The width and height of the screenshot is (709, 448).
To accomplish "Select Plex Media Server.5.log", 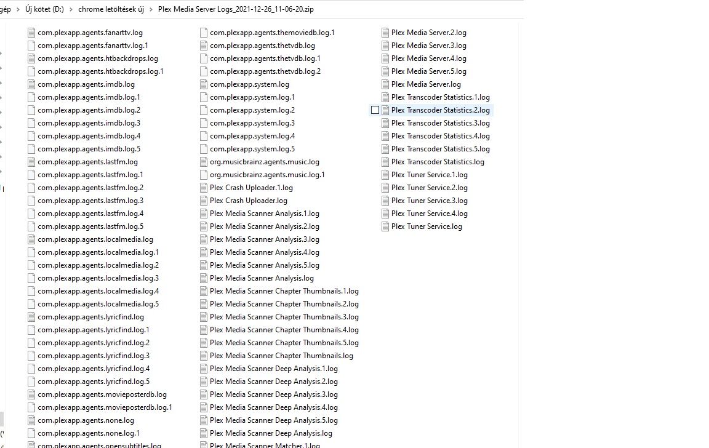I will point(428,71).
